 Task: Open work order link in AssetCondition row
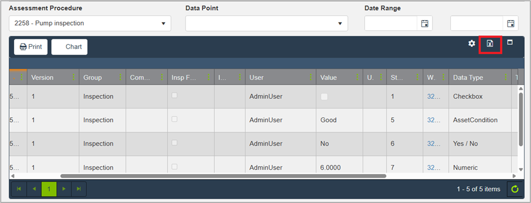(x=434, y=120)
